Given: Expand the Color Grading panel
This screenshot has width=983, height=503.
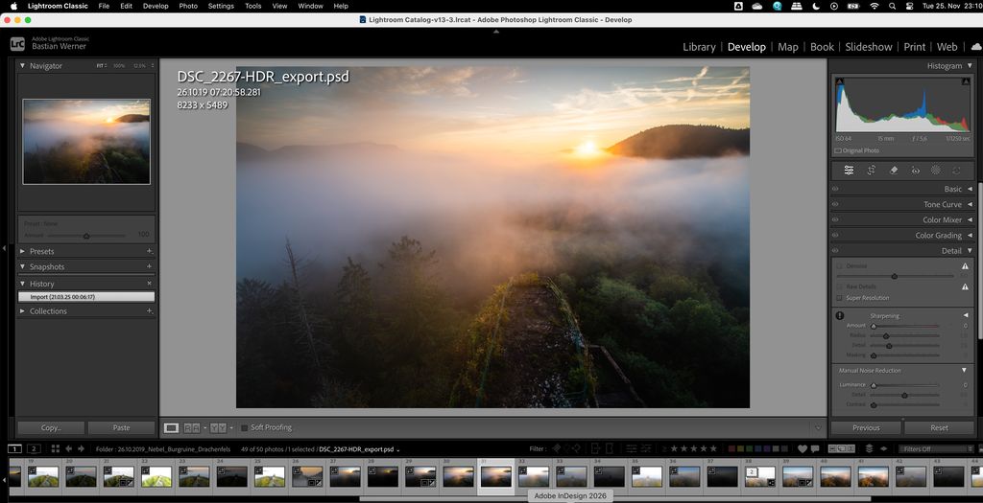Looking at the screenshot, I should point(969,235).
